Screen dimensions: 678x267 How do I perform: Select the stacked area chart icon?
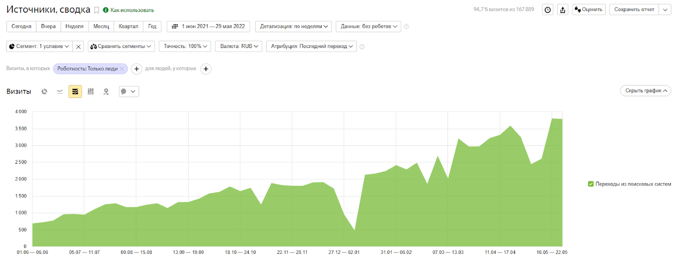click(x=75, y=92)
